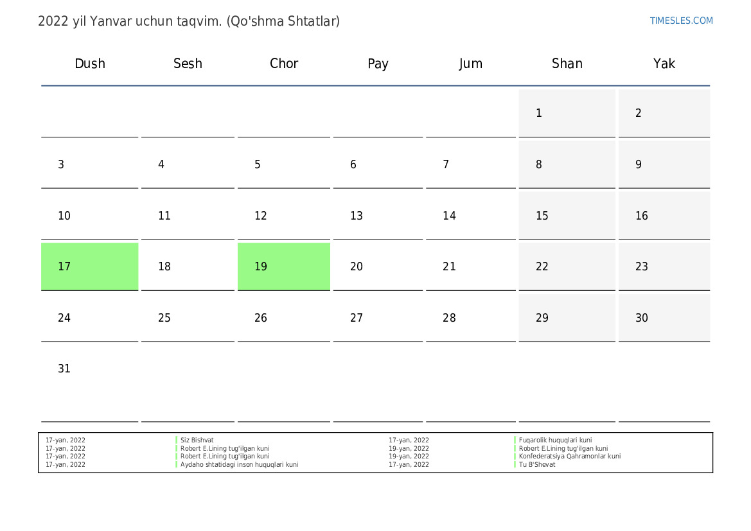Choose day 31 in the calendar
Viewport: 751px width, 531px height.
(89, 383)
